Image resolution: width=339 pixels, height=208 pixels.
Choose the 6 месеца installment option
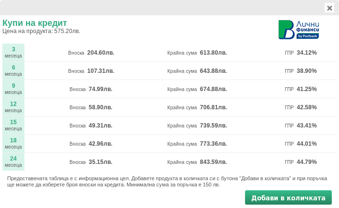(13, 70)
